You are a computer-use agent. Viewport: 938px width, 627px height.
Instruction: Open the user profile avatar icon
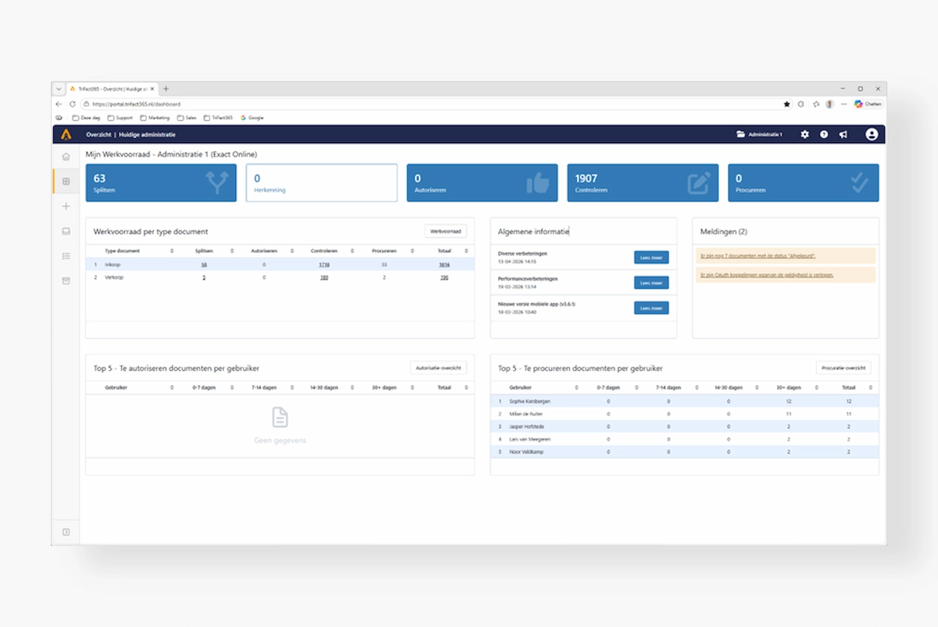872,134
